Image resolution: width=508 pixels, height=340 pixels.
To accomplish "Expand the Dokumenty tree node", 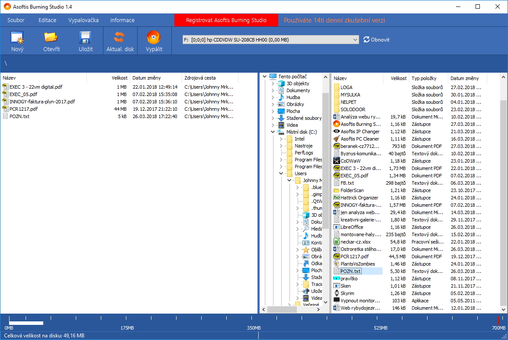I will [x=273, y=90].
